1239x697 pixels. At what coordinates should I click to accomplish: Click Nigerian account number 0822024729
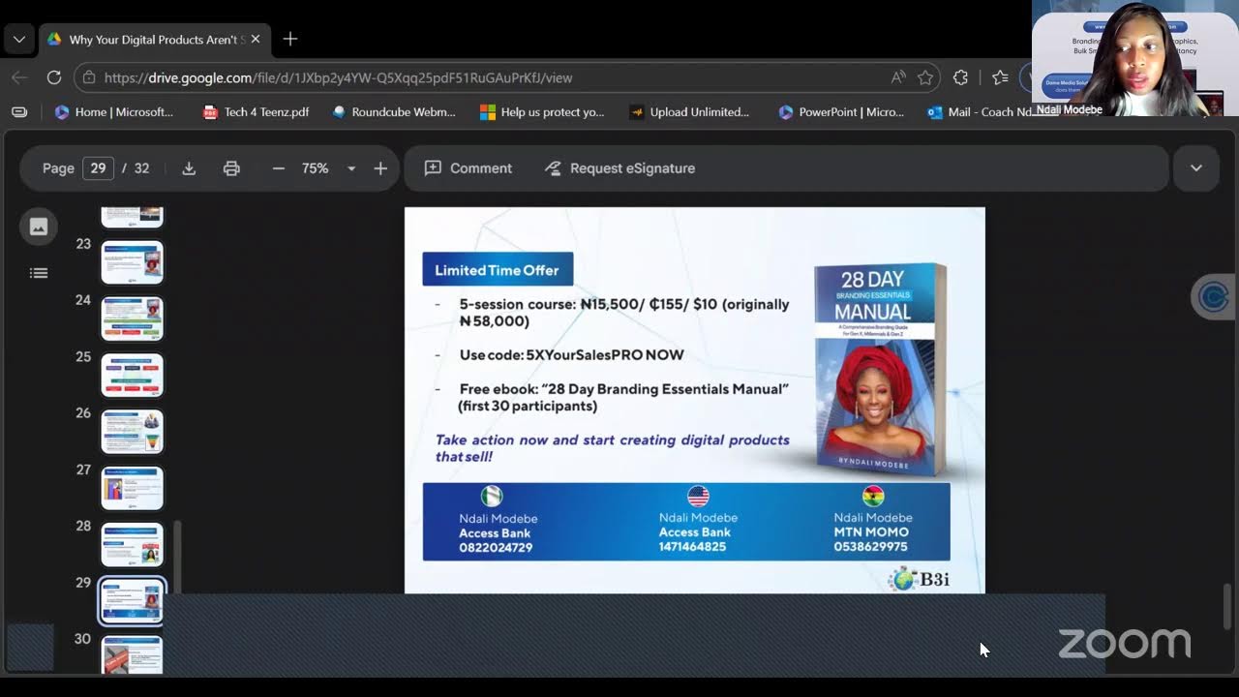[x=496, y=548]
